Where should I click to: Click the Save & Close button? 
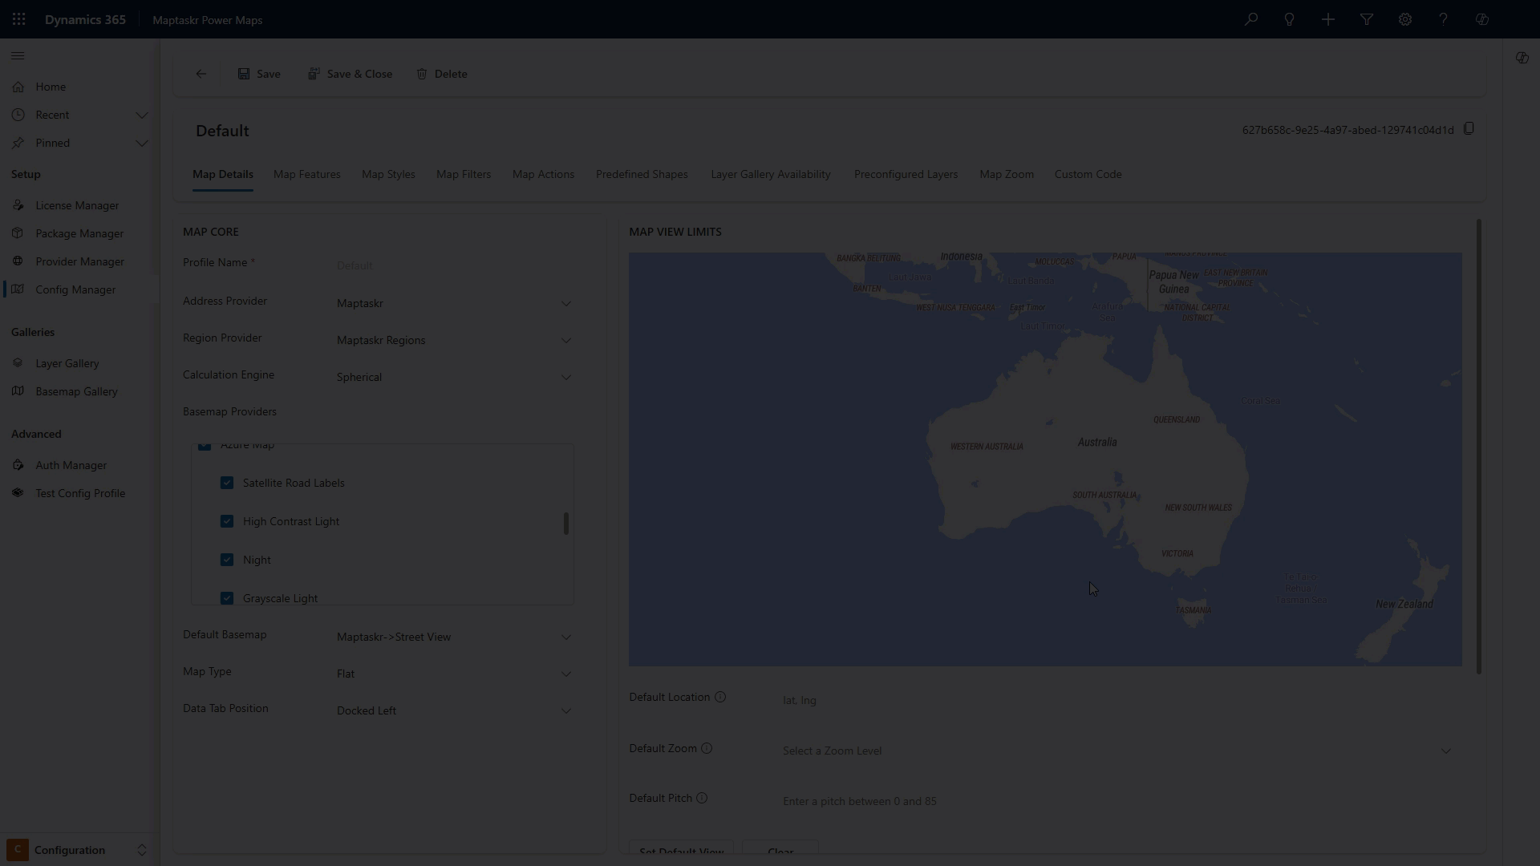click(x=351, y=73)
